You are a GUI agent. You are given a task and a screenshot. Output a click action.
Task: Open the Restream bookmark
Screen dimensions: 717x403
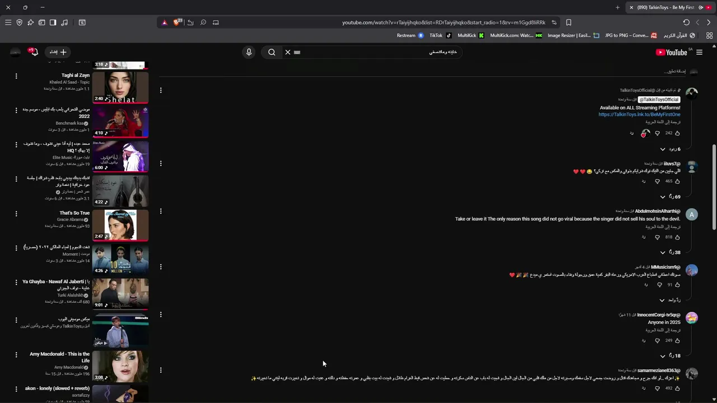click(410, 35)
